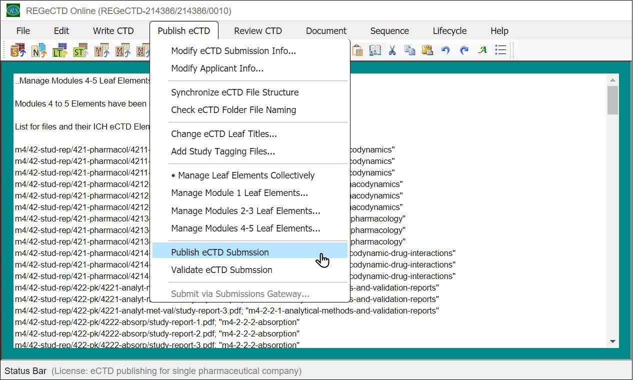Click the Redo arrow icon
This screenshot has height=380, width=633.
pyautogui.click(x=464, y=50)
